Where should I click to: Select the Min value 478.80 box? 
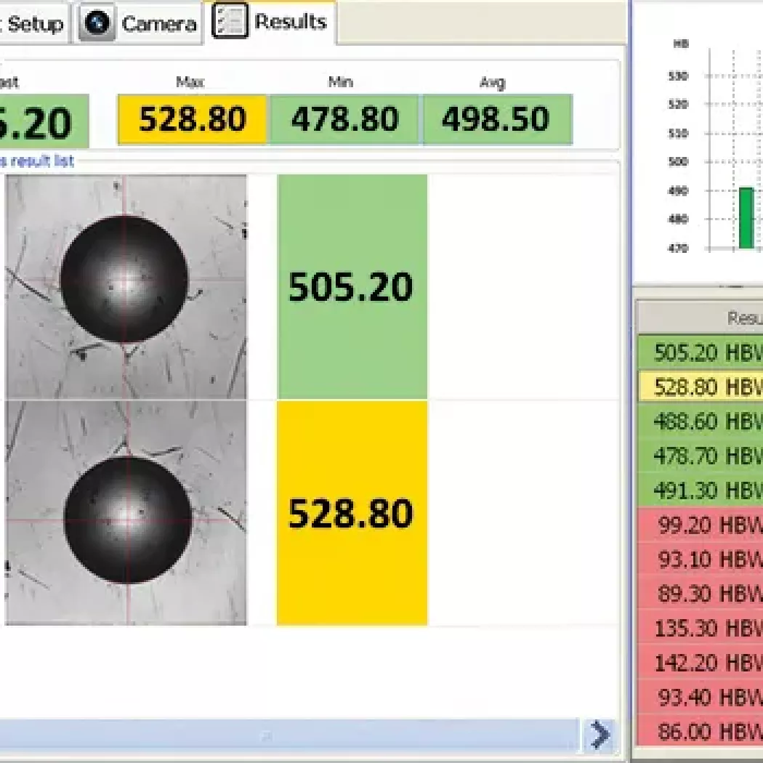coord(344,119)
